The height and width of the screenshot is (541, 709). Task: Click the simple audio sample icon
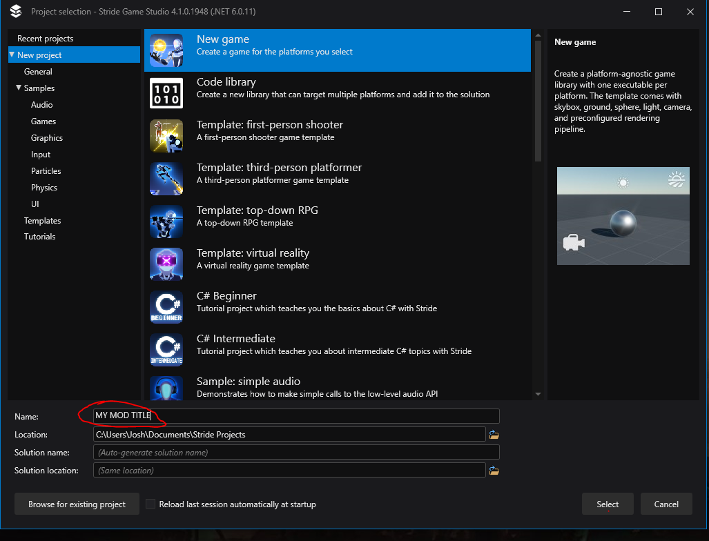[166, 388]
